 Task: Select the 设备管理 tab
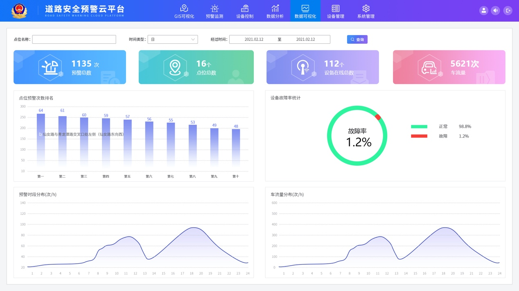336,11
